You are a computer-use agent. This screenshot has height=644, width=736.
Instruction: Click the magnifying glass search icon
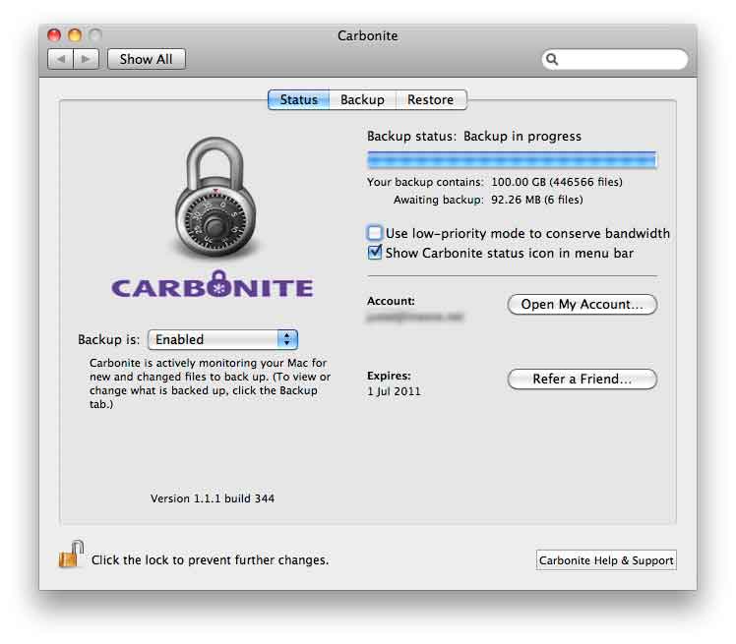pyautogui.click(x=552, y=59)
